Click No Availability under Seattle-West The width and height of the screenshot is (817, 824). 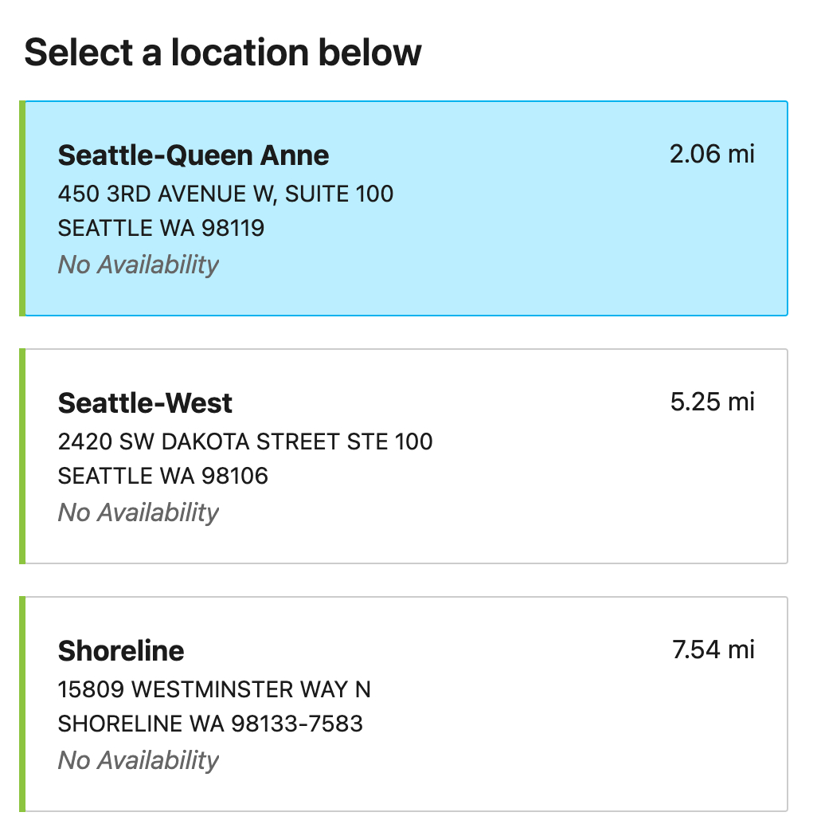coord(139,512)
